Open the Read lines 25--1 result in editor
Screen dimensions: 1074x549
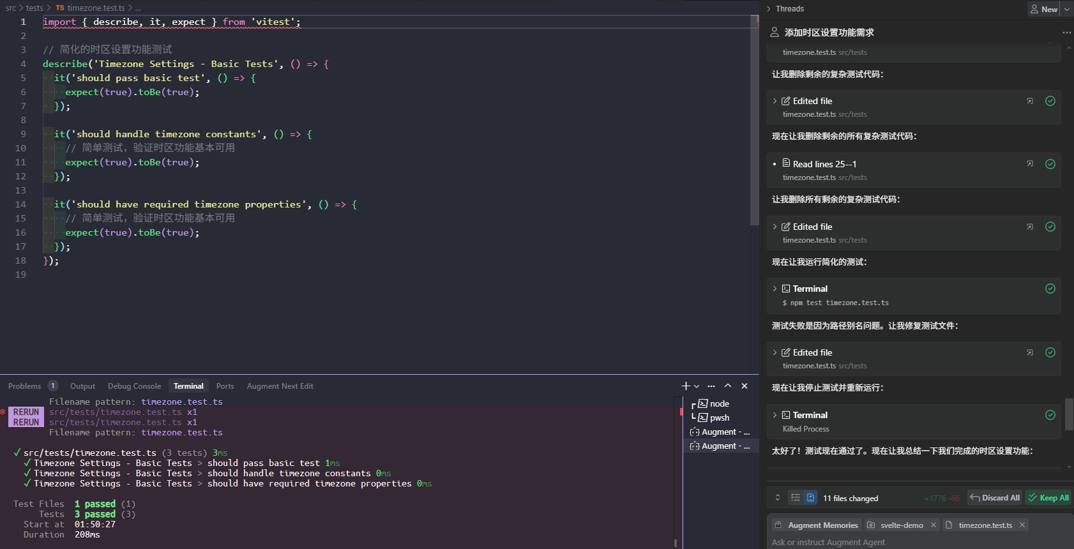click(1030, 164)
